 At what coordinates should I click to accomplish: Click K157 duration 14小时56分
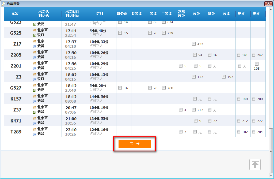tap(99, 97)
